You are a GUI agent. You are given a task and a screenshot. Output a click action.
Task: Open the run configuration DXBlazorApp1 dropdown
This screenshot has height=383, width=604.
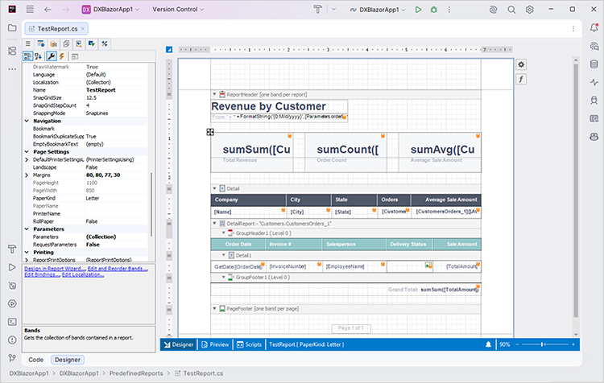pyautogui.click(x=378, y=10)
